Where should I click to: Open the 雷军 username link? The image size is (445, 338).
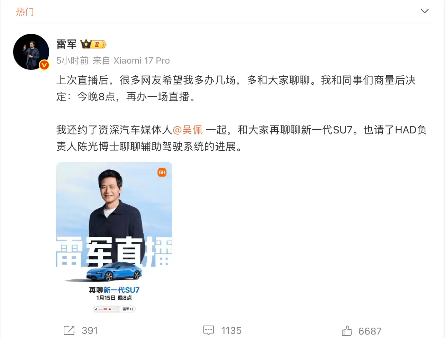pyautogui.click(x=66, y=44)
